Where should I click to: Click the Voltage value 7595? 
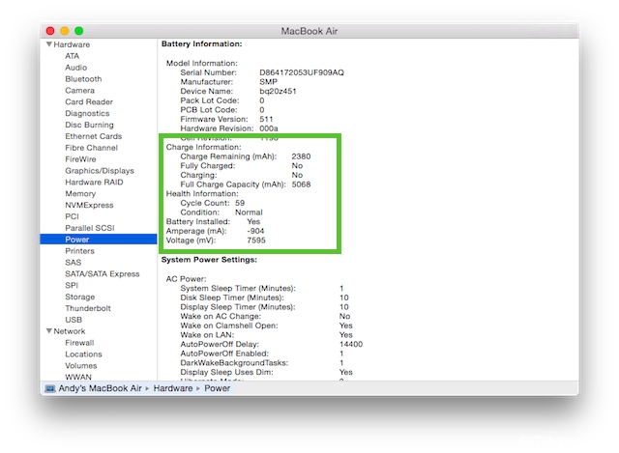[256, 241]
